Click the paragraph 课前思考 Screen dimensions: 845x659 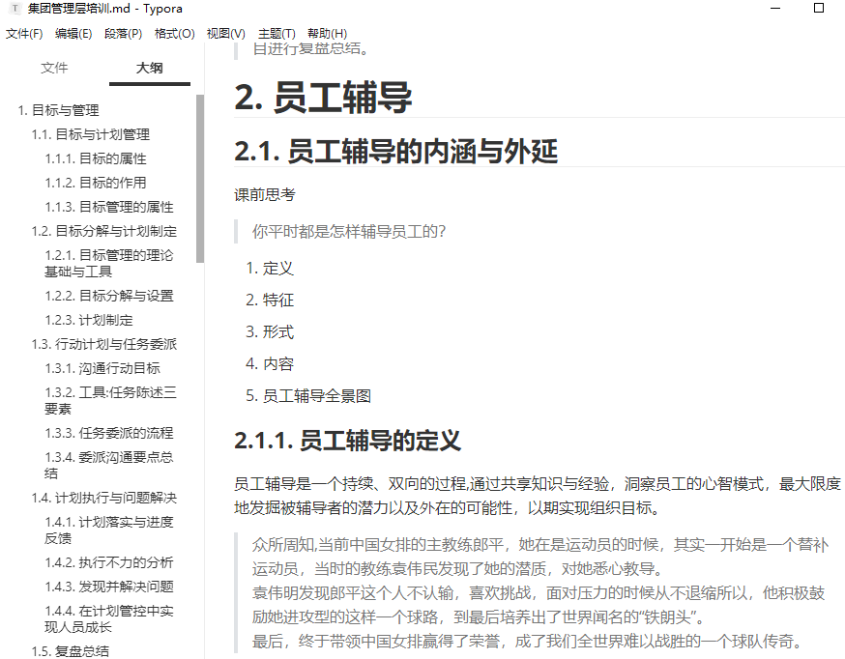265,195
